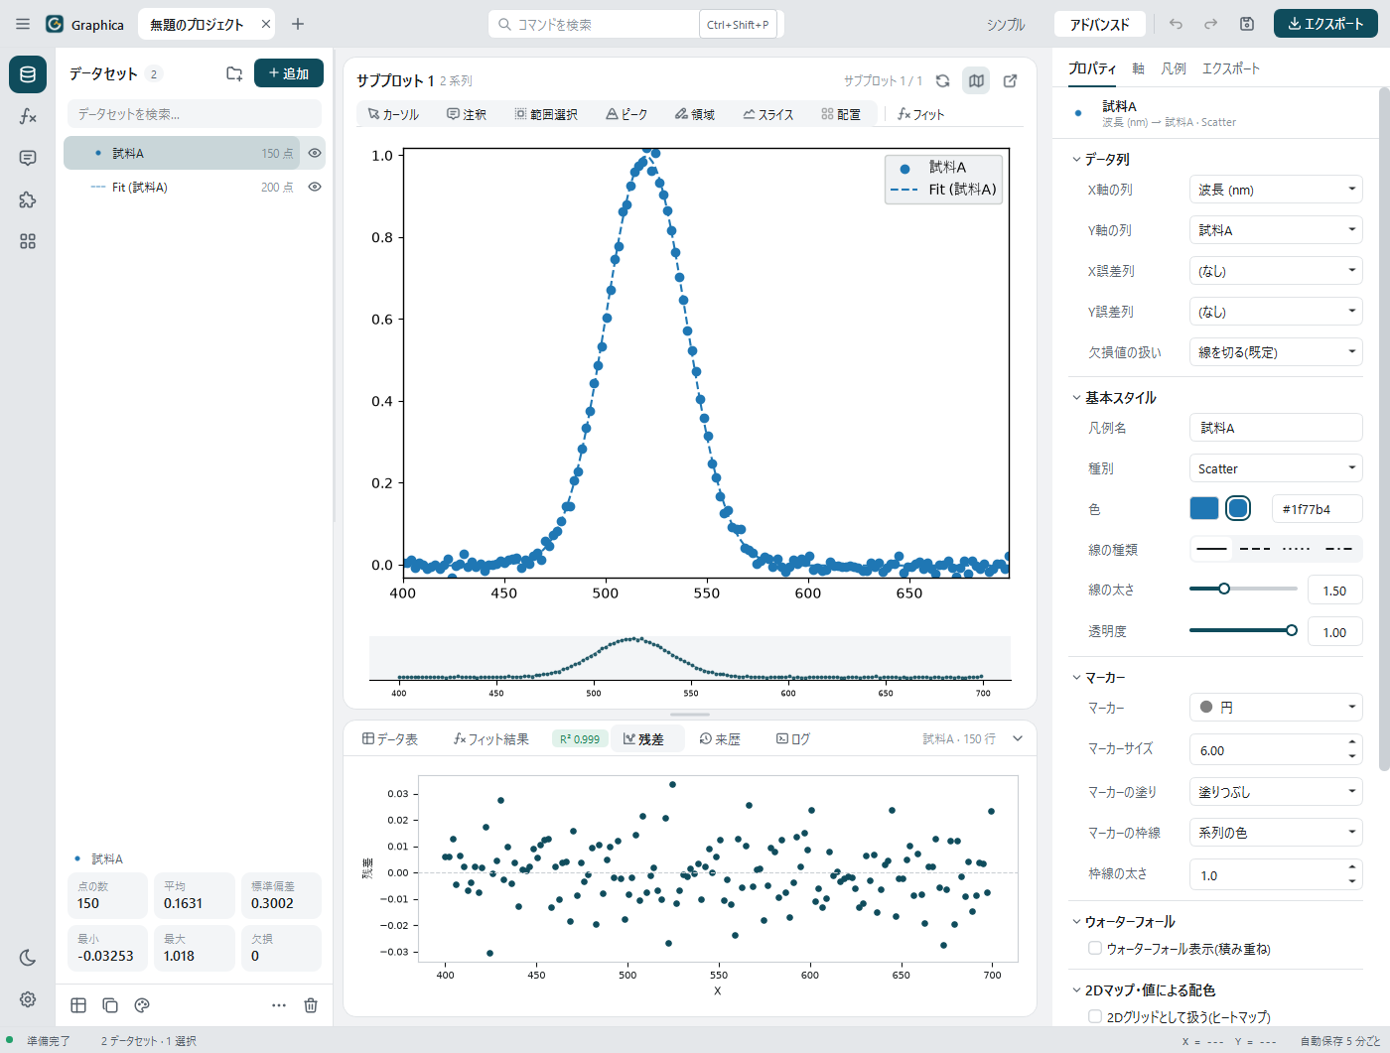Enable ウォーターフォール表示 checkbox
This screenshot has width=1390, height=1053.
coord(1095,948)
